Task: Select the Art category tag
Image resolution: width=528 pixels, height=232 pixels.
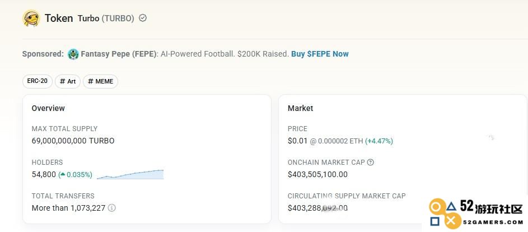Action: (68, 81)
